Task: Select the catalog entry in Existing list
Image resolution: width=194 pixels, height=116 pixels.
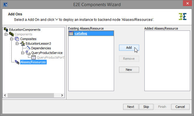Action: tap(81, 33)
